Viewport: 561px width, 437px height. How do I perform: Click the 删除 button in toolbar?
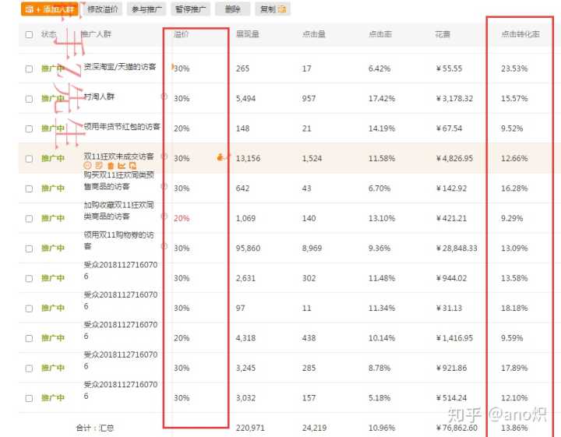[232, 9]
